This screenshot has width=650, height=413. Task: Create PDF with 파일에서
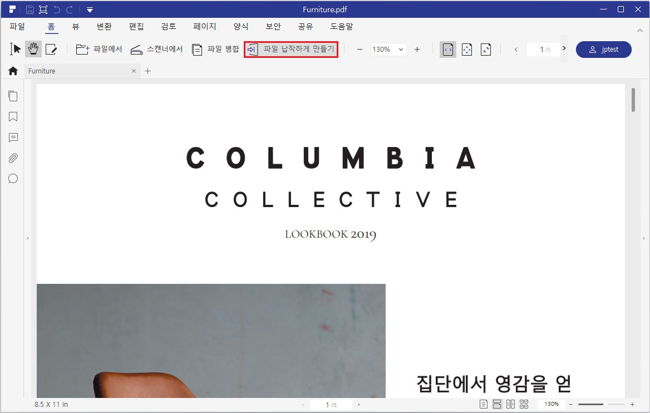click(99, 50)
